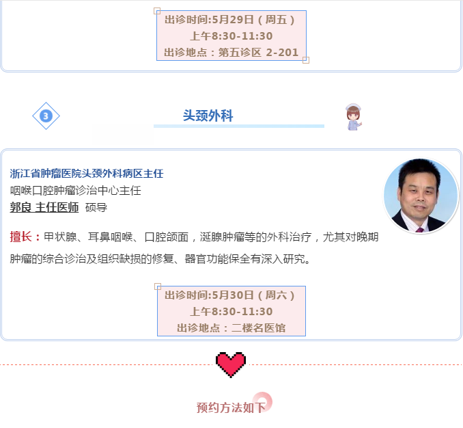Screen dimensions: 463x428
Task: Click 出诊时间:5月29日（周五） text
Action: (x=230, y=20)
